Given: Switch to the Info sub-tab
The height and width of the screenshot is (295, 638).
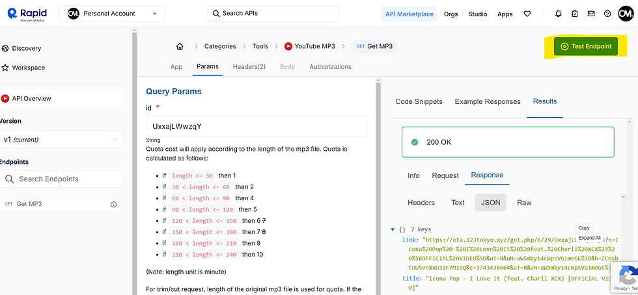Looking at the screenshot, I should coord(413,175).
